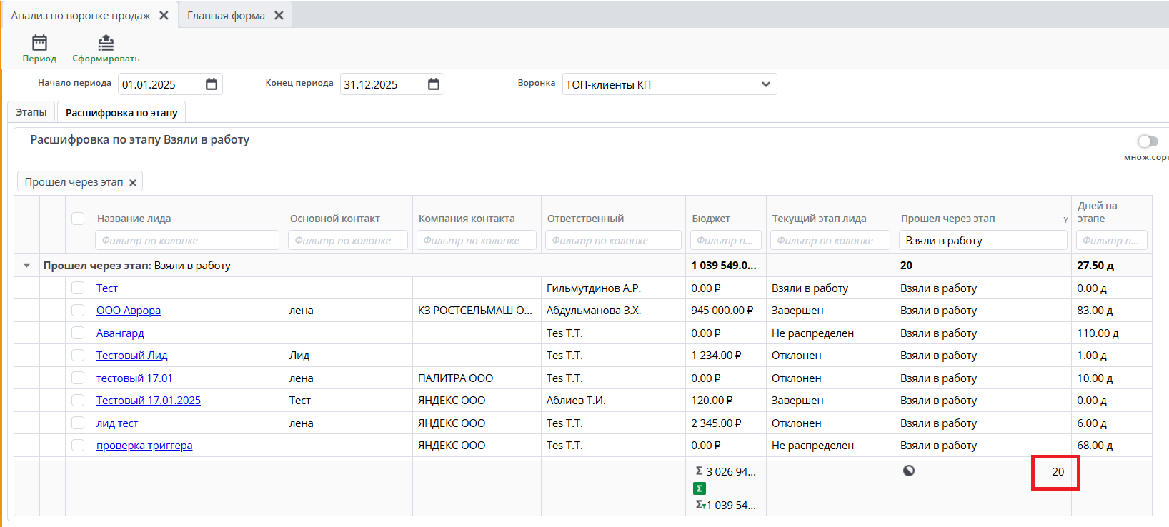Open the Воронка dropdown list
The width and height of the screenshot is (1169, 527).
[766, 84]
